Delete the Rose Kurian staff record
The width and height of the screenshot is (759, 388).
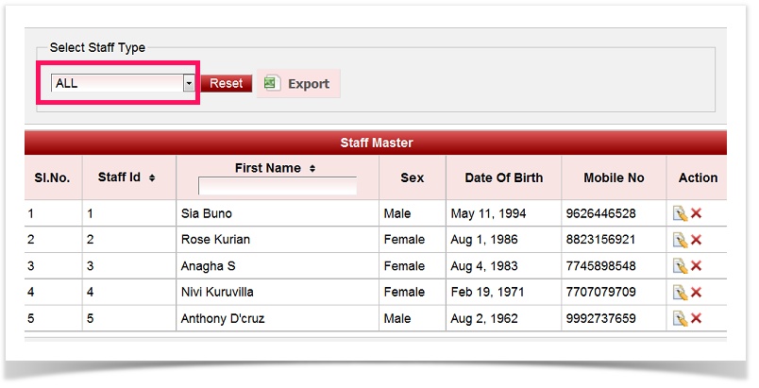pyautogui.click(x=696, y=241)
